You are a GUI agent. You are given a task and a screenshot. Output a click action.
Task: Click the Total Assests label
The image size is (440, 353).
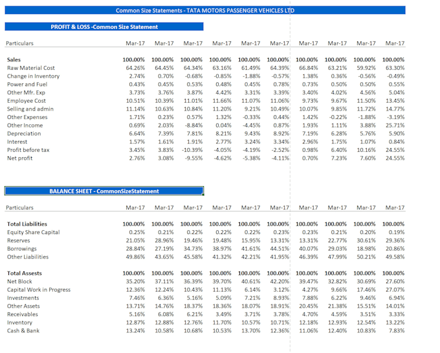pyautogui.click(x=25, y=273)
